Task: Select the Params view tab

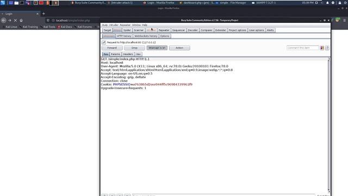Action: (x=115, y=54)
